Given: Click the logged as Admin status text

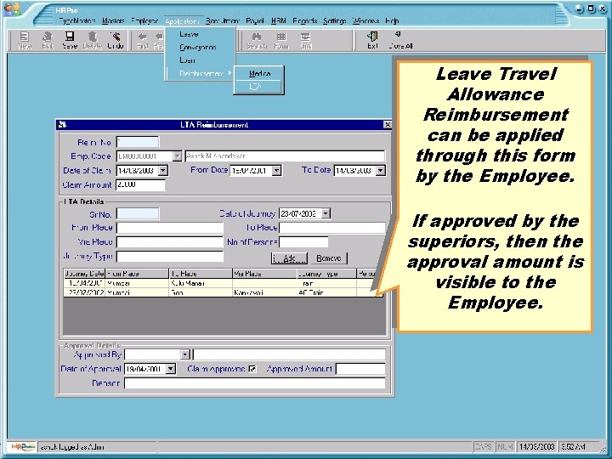Looking at the screenshot, I should tap(72, 447).
